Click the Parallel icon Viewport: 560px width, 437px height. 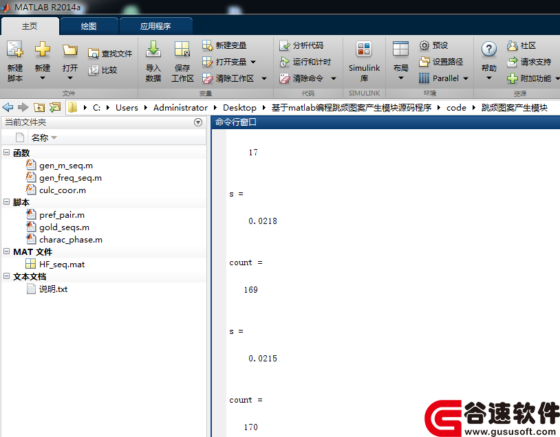(424, 78)
